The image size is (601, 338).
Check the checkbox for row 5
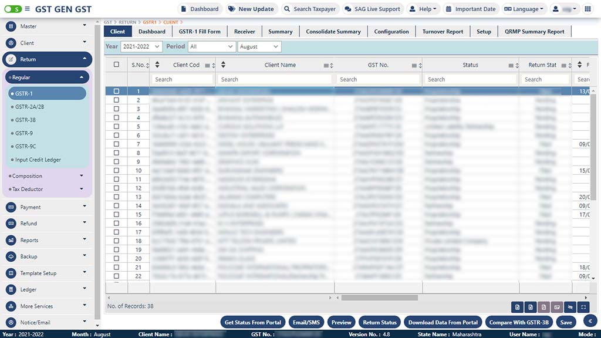pos(116,127)
